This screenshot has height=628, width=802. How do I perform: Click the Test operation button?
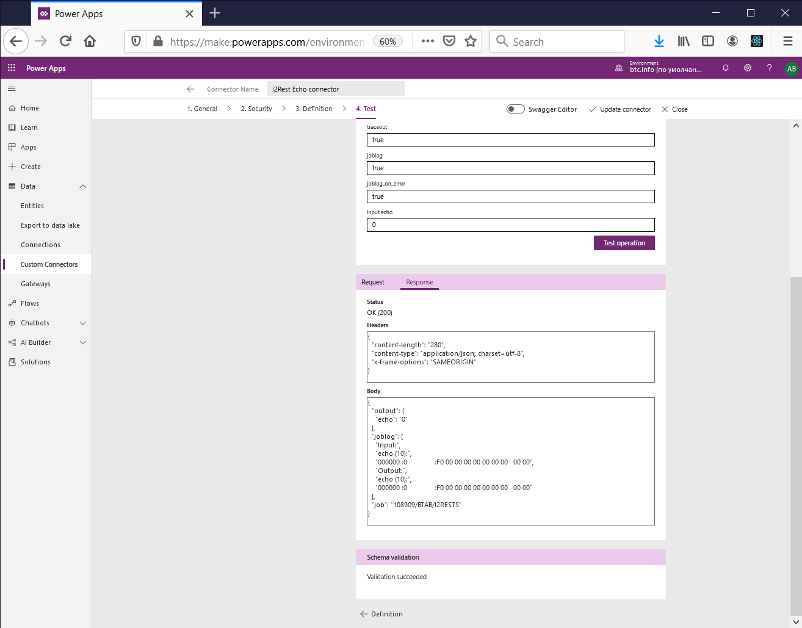click(x=624, y=243)
